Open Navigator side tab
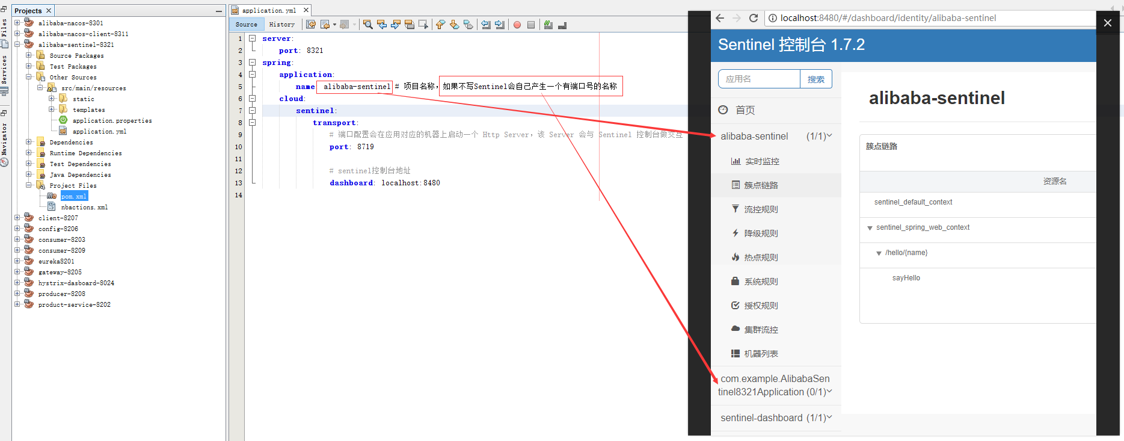1124x441 pixels. (4, 144)
